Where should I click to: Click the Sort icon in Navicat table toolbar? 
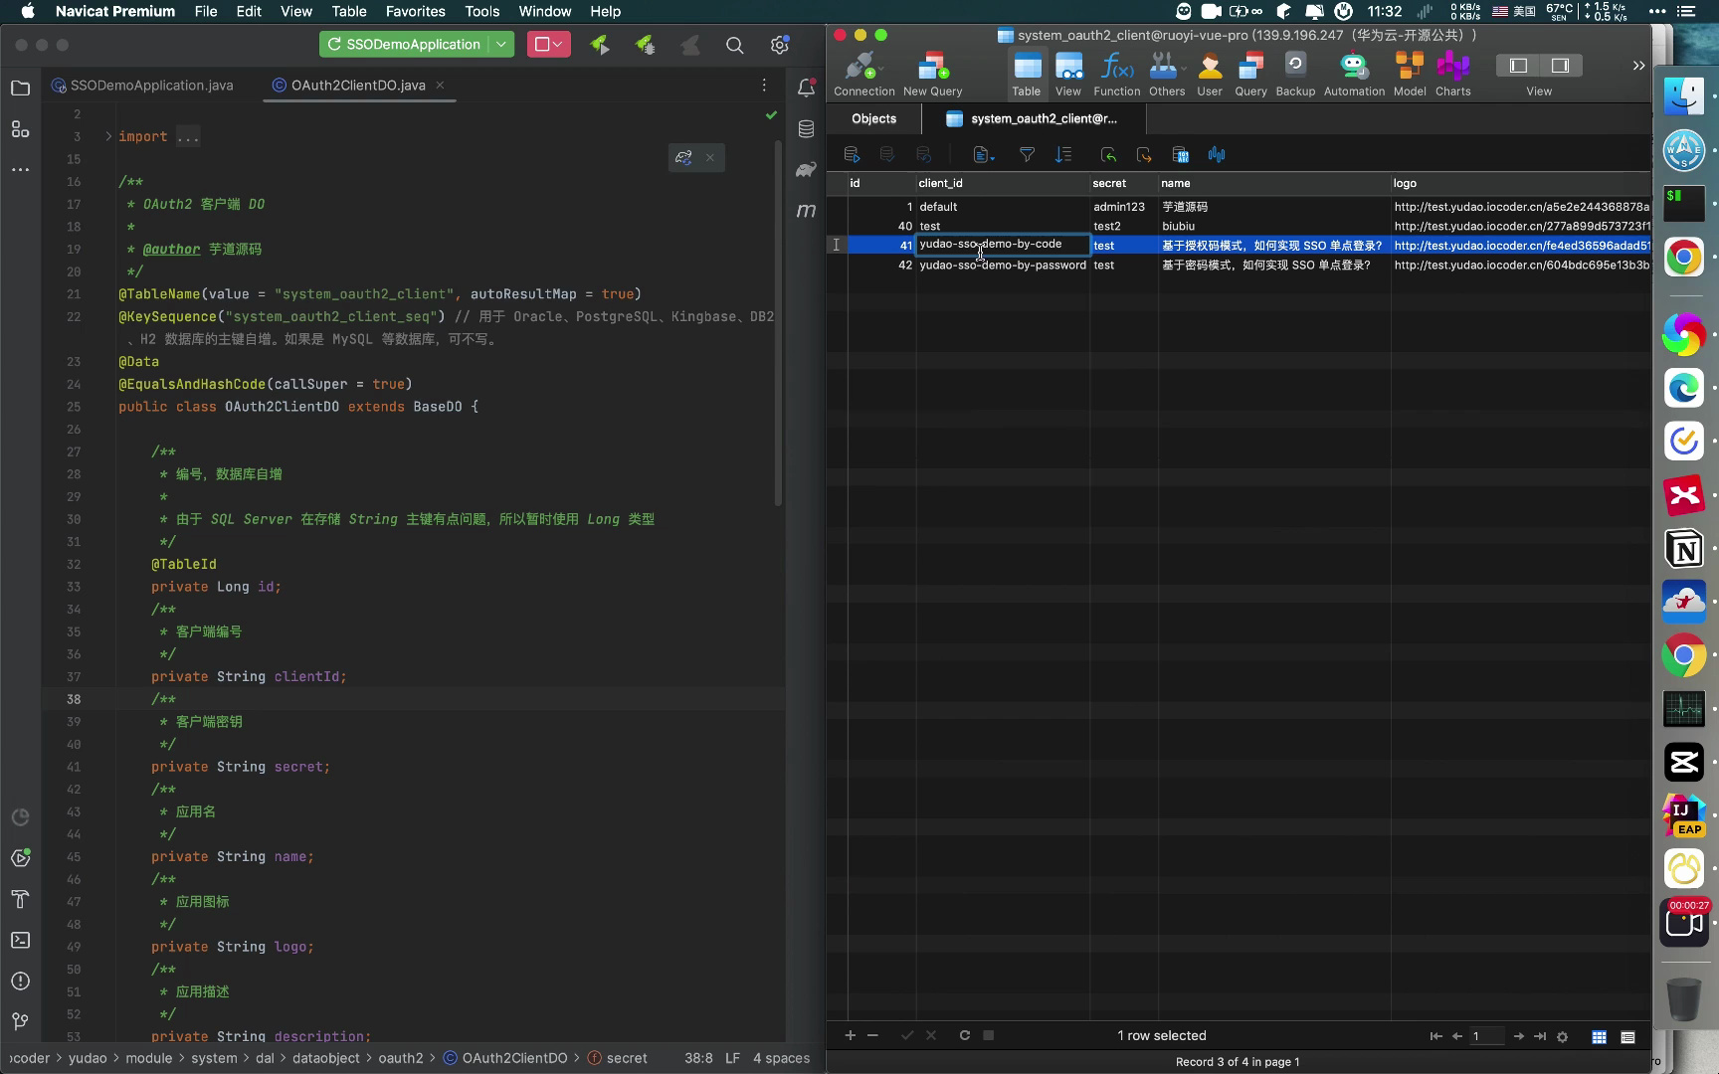tap(1063, 155)
